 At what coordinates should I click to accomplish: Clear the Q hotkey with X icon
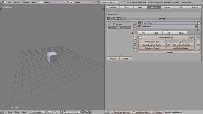click(x=199, y=30)
